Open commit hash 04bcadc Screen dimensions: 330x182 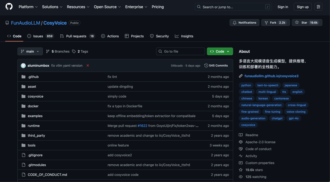(x=177, y=66)
